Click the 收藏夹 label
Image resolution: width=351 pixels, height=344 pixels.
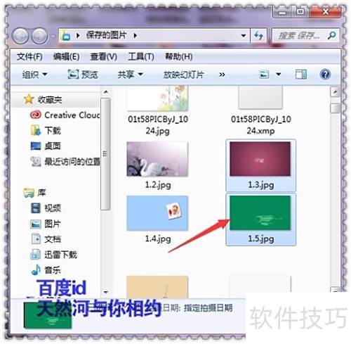click(50, 100)
